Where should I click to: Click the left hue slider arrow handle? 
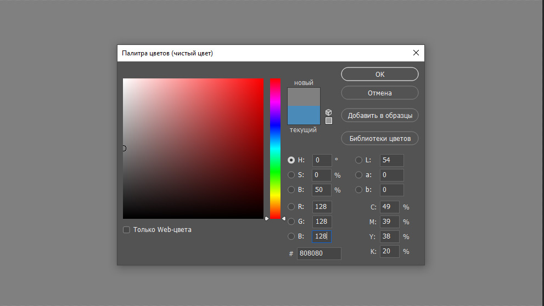point(267,219)
